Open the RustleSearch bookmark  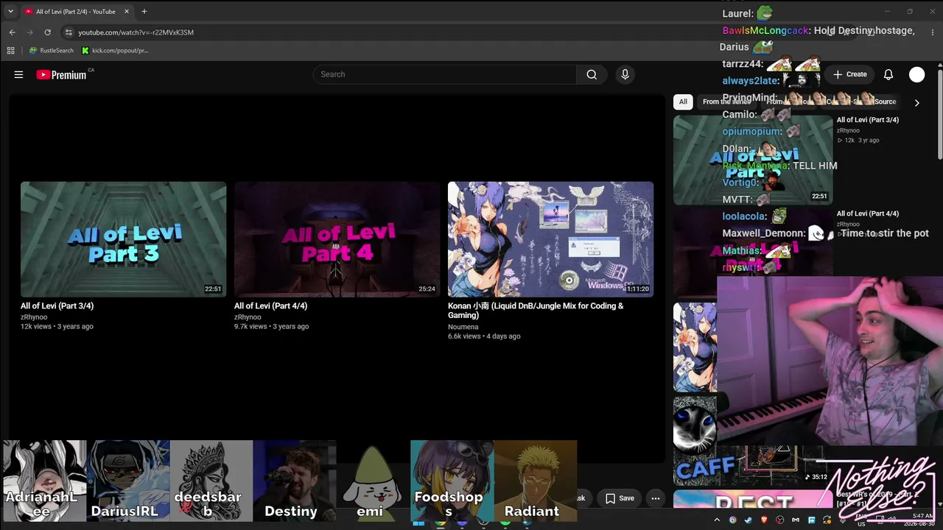click(x=52, y=51)
